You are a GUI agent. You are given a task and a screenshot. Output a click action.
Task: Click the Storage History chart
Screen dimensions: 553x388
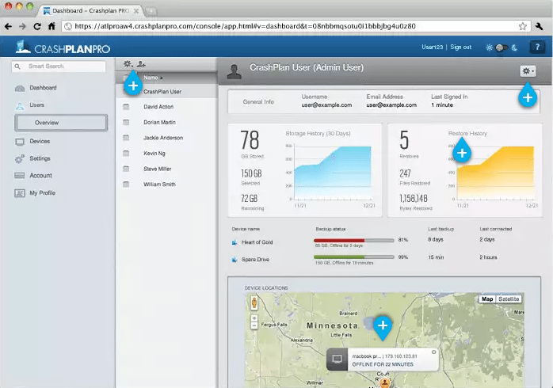pos(332,173)
